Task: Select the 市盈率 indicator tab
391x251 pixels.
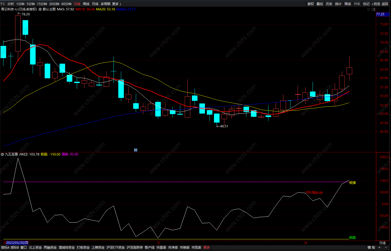Action: point(161,248)
